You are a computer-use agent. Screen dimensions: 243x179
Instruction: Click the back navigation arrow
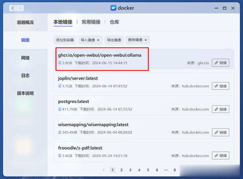[13, 8]
